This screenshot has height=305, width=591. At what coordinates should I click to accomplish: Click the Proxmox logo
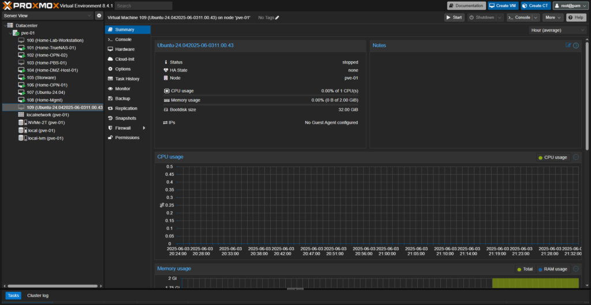30,5
